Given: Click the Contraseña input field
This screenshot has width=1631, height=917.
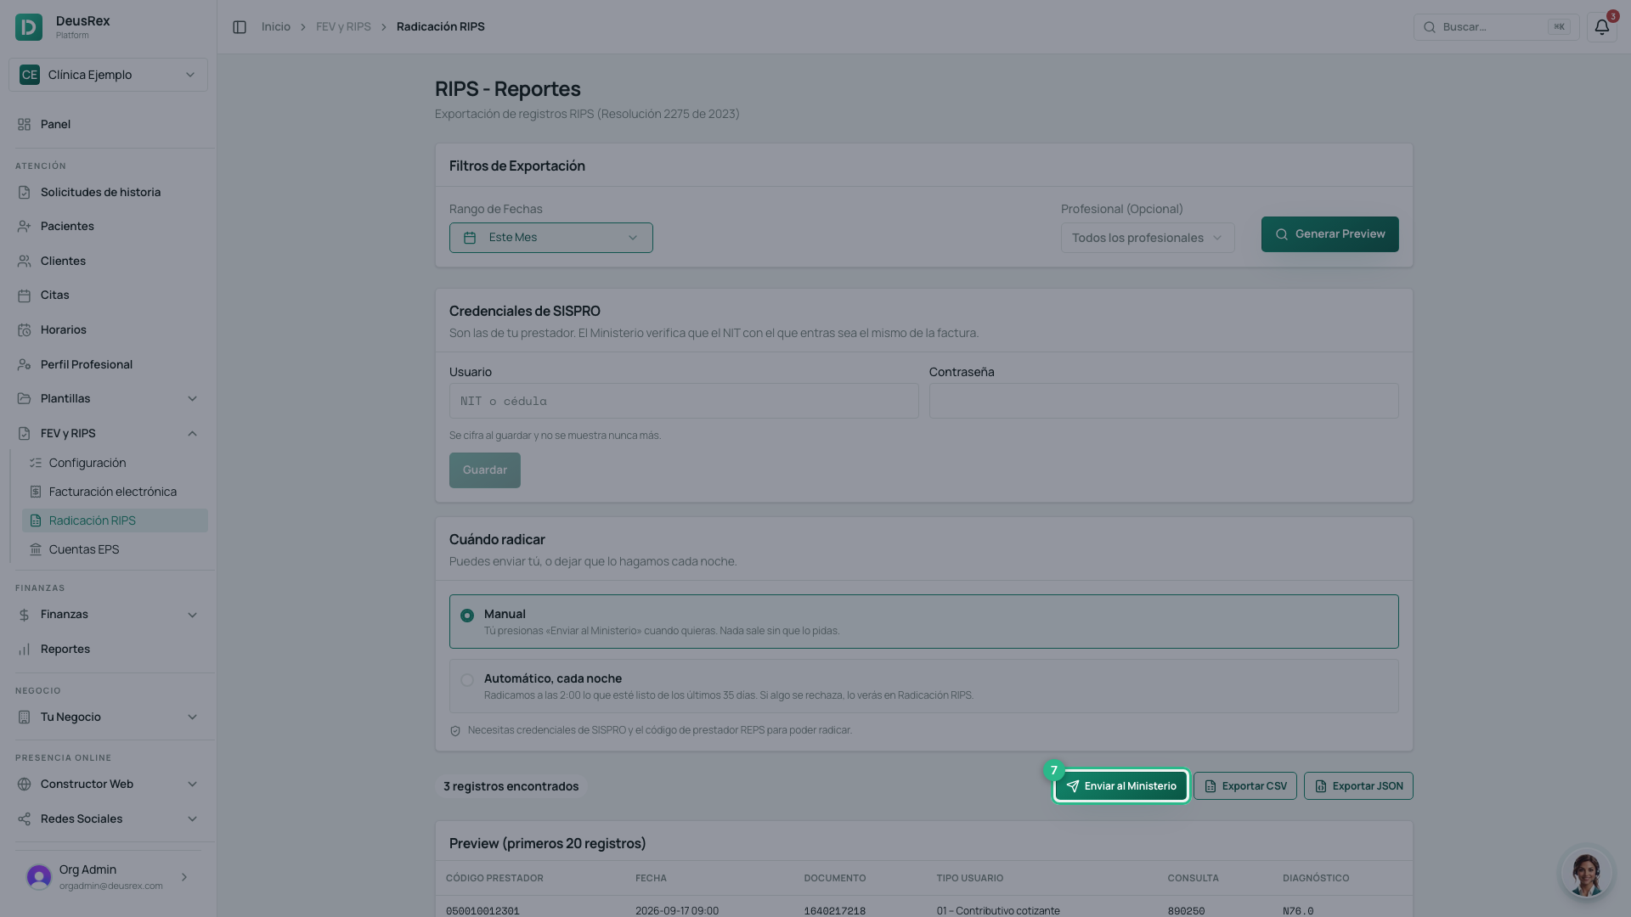Looking at the screenshot, I should click(1163, 401).
